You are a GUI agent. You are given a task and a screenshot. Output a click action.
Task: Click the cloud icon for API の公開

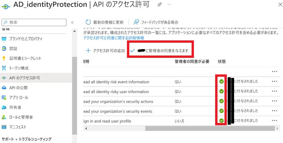4,87
